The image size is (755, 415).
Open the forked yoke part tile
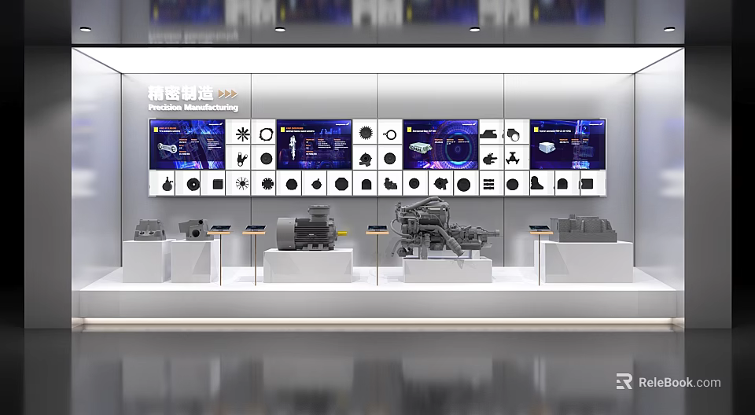point(238,157)
